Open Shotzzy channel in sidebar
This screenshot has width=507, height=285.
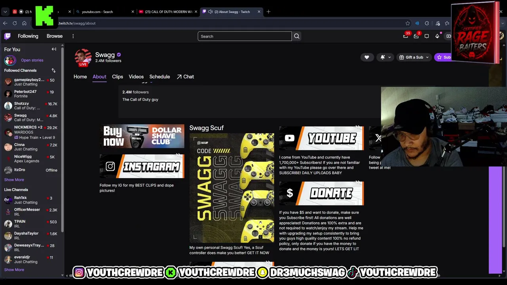31,106
